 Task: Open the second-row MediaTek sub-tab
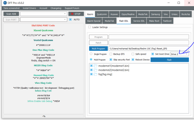pyautogui.click(x=110, y=21)
